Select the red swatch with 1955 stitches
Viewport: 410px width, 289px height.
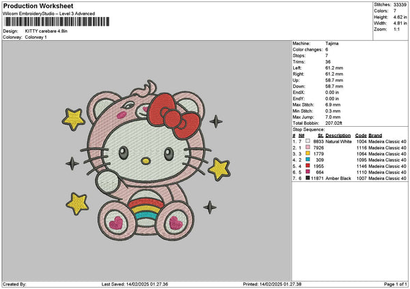click(307, 166)
